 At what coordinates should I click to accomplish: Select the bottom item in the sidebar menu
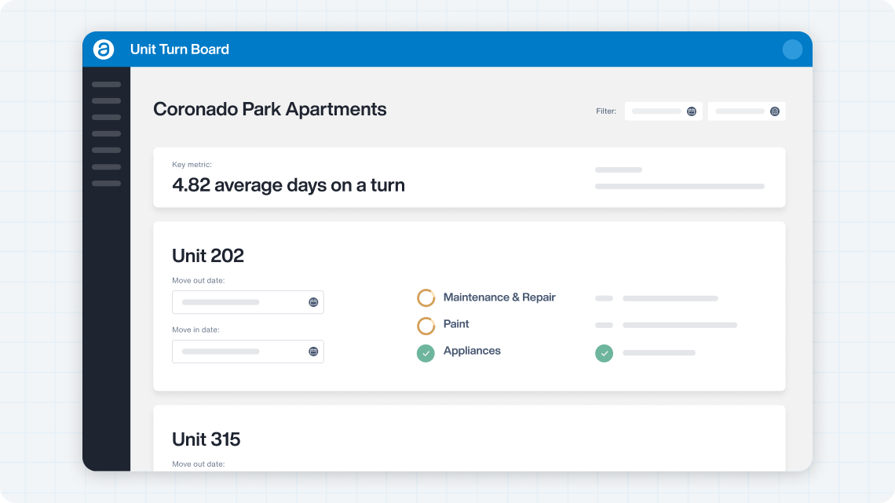[x=106, y=183]
